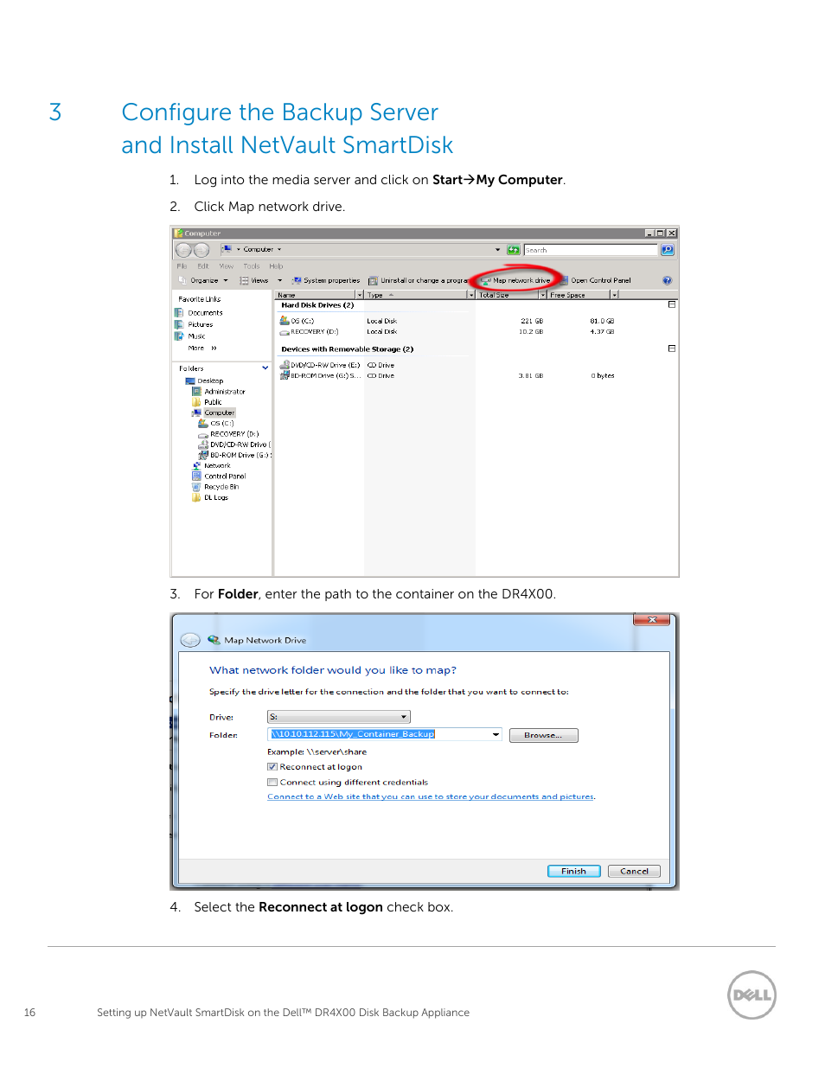Click the Cancel button

pos(634,871)
